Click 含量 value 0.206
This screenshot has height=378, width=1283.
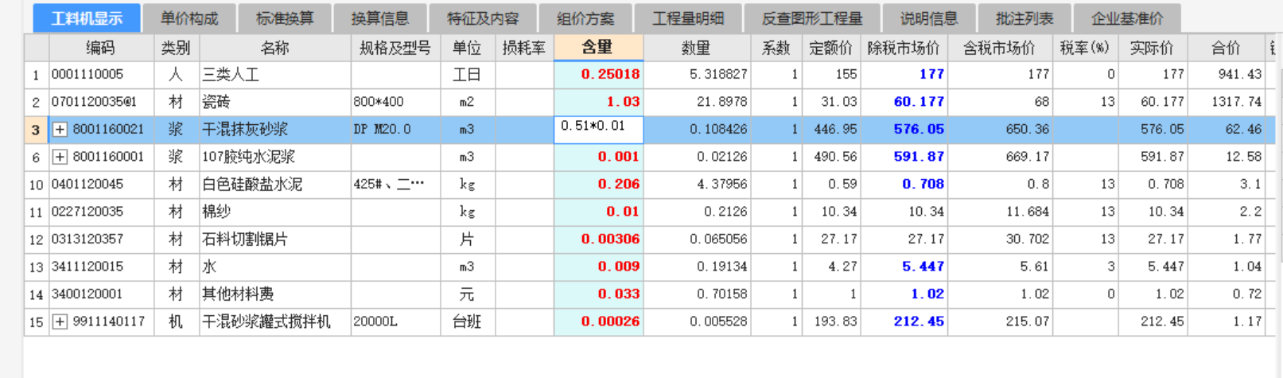pyautogui.click(x=598, y=185)
